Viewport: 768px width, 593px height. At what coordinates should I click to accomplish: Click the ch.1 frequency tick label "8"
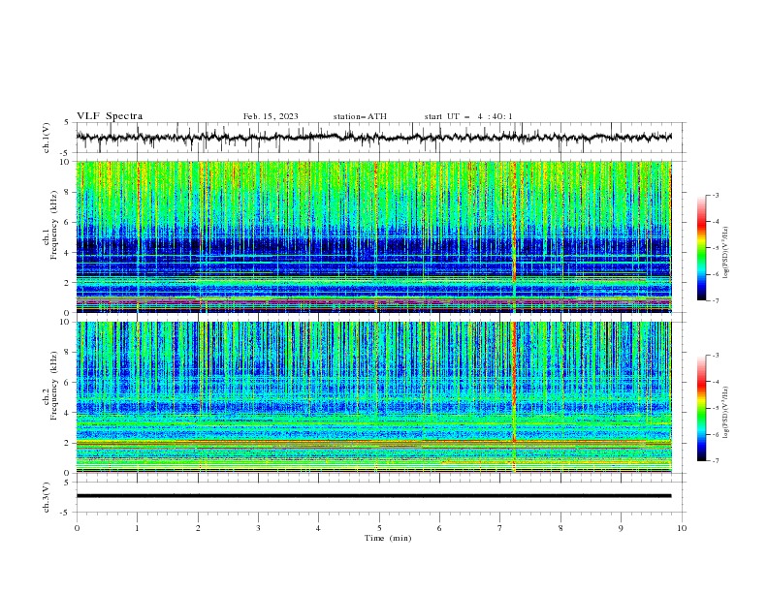[67, 192]
